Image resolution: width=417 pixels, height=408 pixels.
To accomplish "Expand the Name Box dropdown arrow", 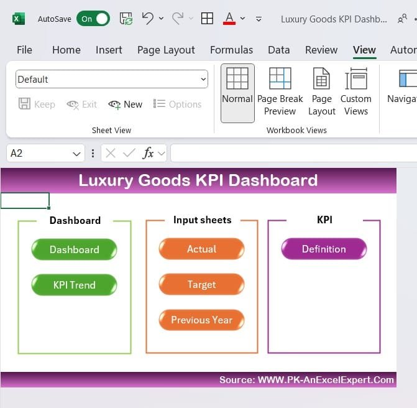I will [x=76, y=154].
